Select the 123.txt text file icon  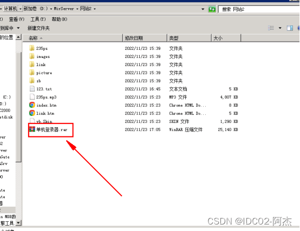point(32,89)
